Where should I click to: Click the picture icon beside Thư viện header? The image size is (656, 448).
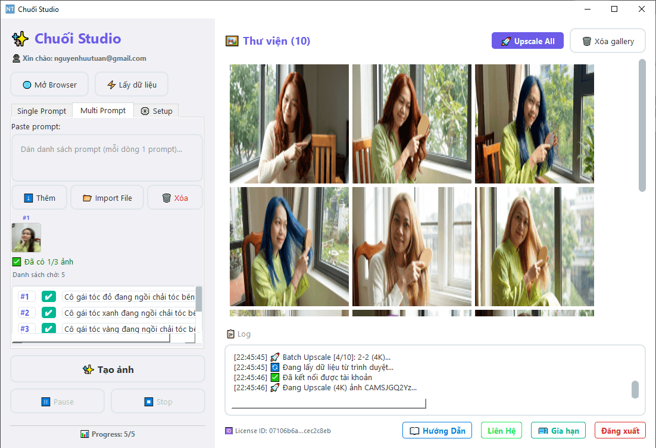(x=232, y=41)
